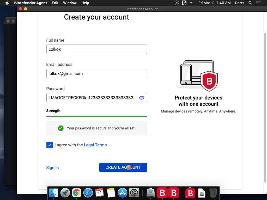Open Launchpad rocket icon in Dock

pyautogui.click(x=65, y=193)
